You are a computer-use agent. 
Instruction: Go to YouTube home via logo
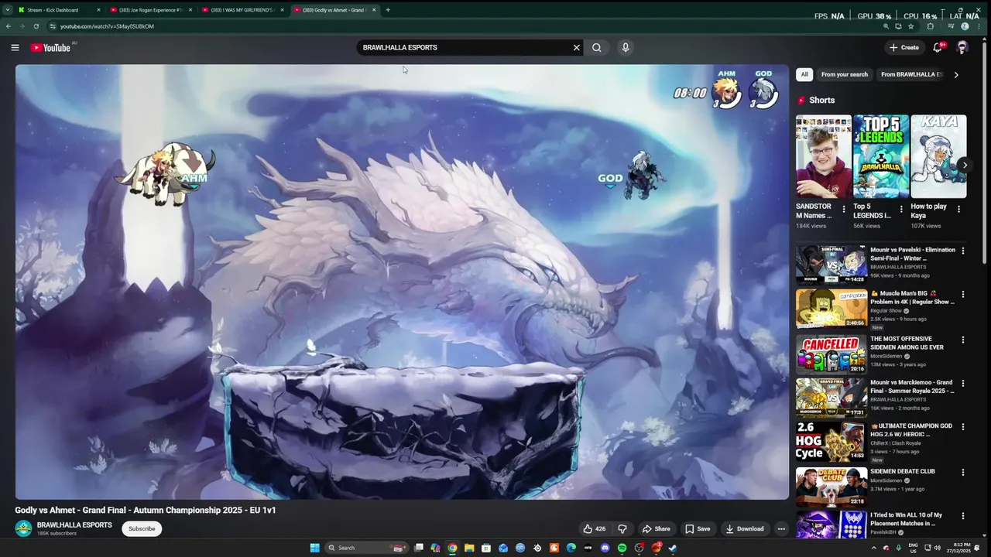point(50,47)
